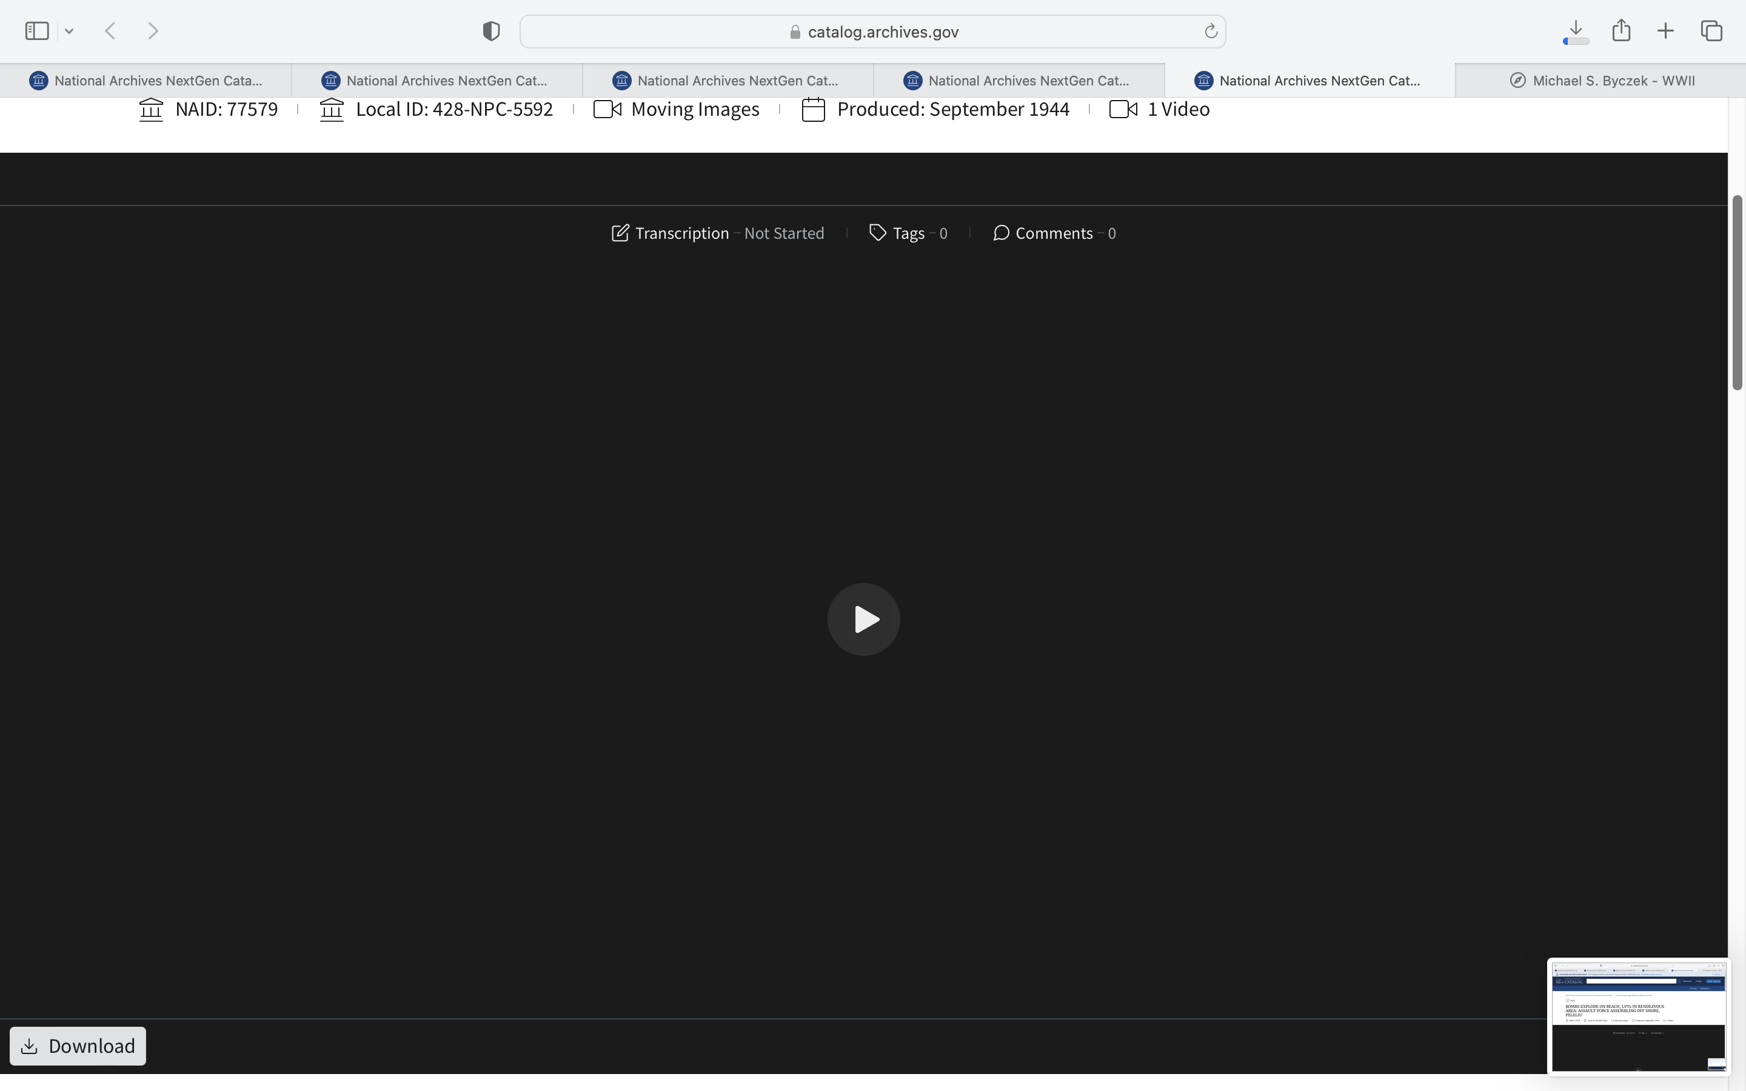Image resolution: width=1746 pixels, height=1091 pixels.
Task: Open the Tags section
Action: tap(908, 233)
